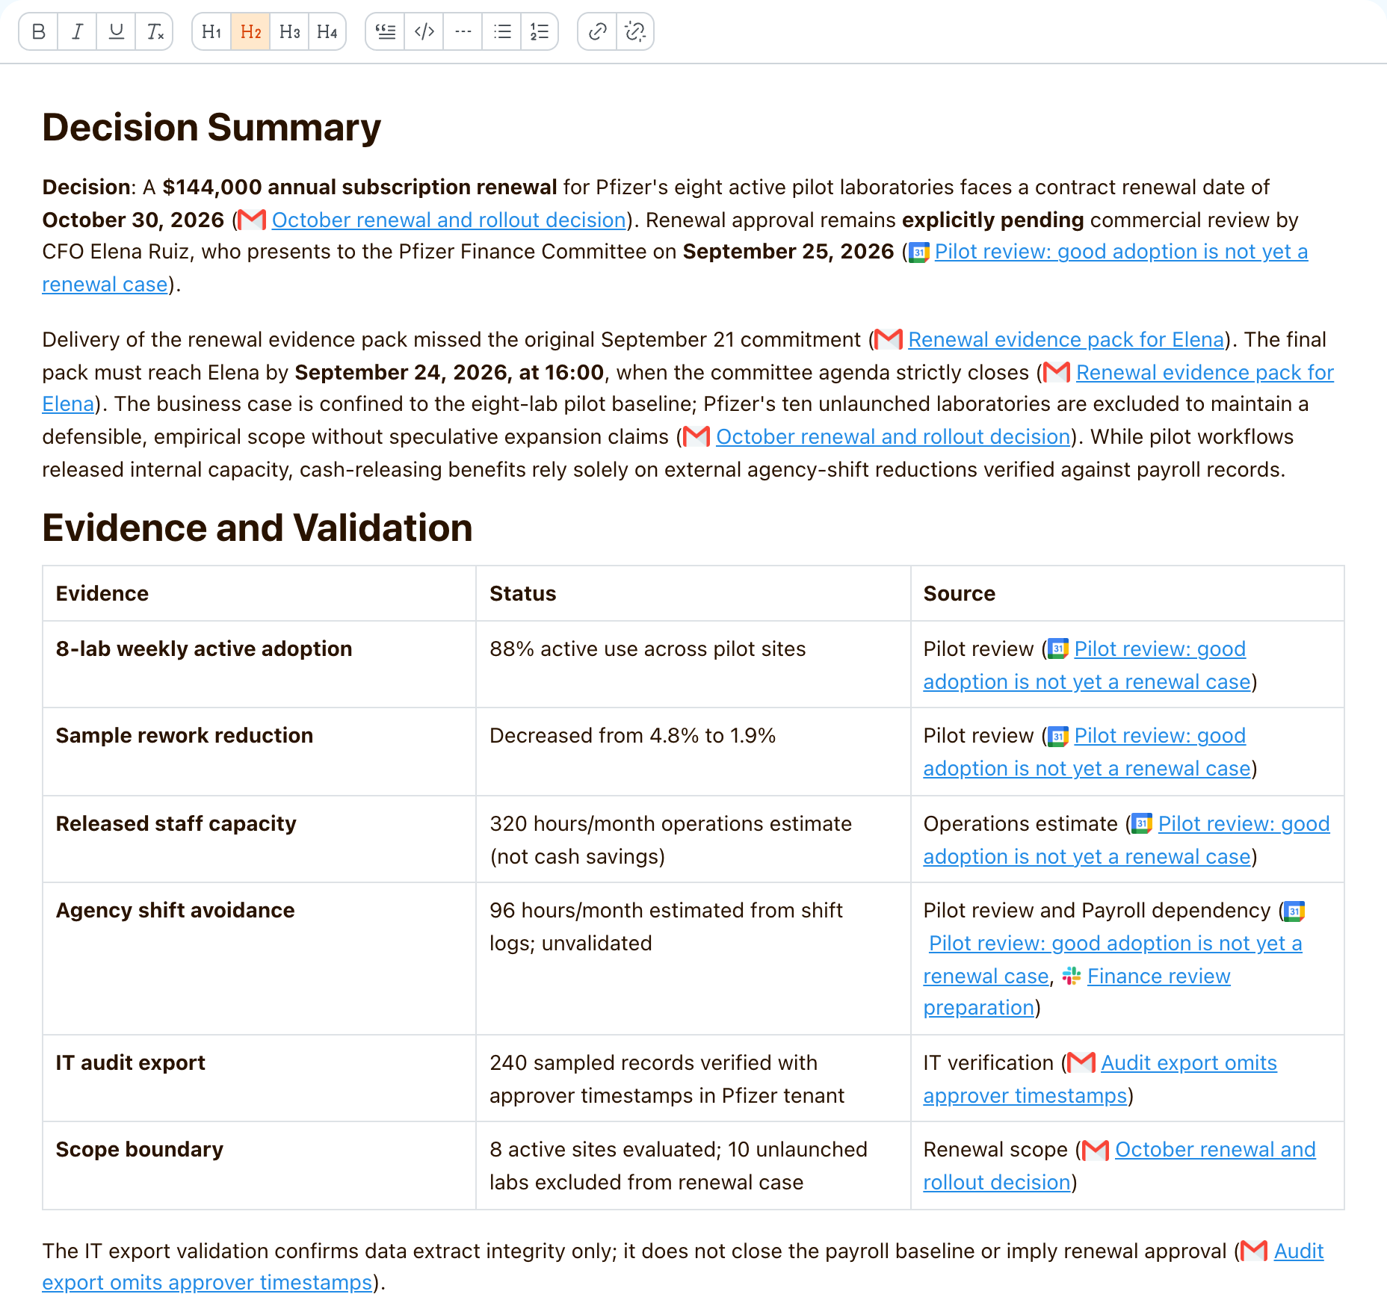Open 'October renewal and rollout decision' link in first paragraph
This screenshot has height=1297, width=1387.
tap(448, 220)
